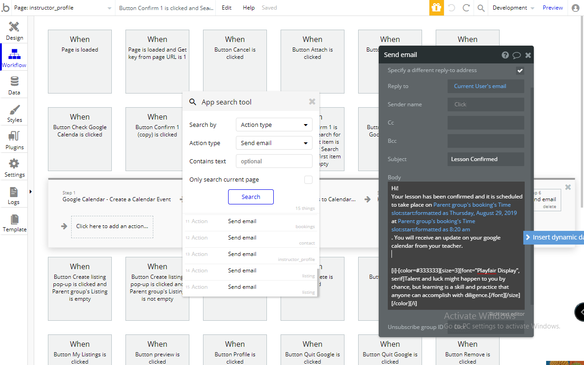Viewport: 584px width, 365px height.
Task: Open the Help menu
Action: point(249,8)
